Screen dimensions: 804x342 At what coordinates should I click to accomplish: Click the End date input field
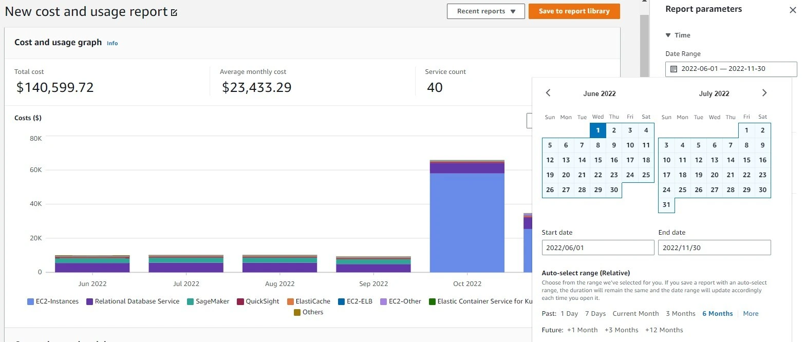click(x=714, y=247)
